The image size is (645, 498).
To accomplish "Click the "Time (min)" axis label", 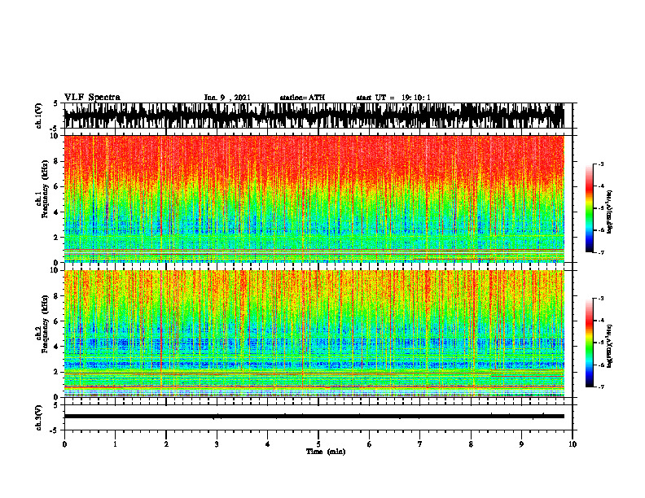I will pyautogui.click(x=326, y=452).
